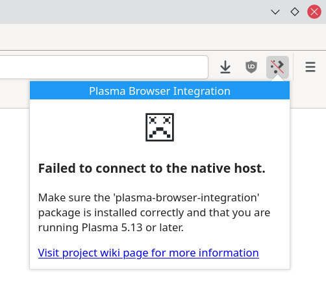Click the sad face error icon
This screenshot has width=326, height=302.
(x=160, y=127)
